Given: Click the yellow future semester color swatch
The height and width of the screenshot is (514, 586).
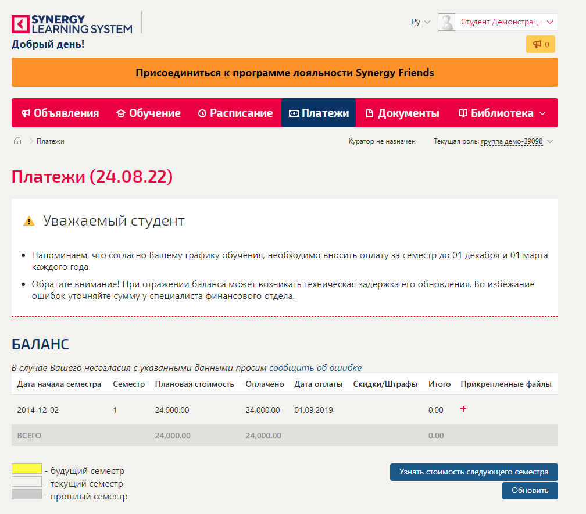Looking at the screenshot, I should tap(27, 469).
